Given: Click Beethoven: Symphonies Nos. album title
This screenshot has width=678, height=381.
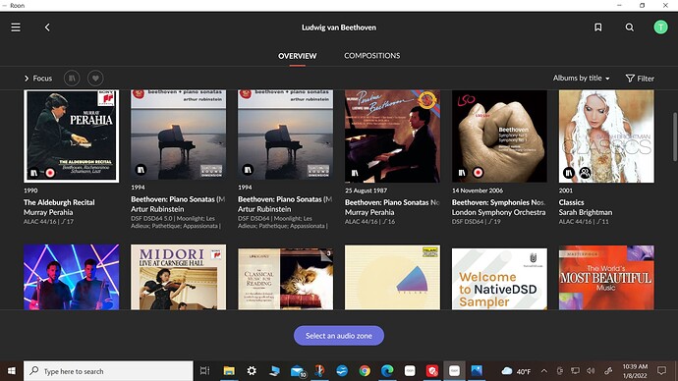Looking at the screenshot, I should [x=498, y=202].
